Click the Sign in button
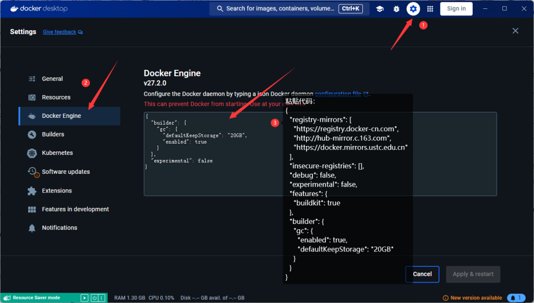This screenshot has height=303, width=534. (x=456, y=9)
